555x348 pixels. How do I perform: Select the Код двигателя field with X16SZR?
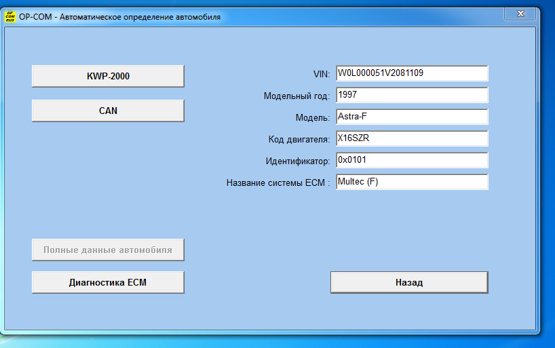(411, 138)
